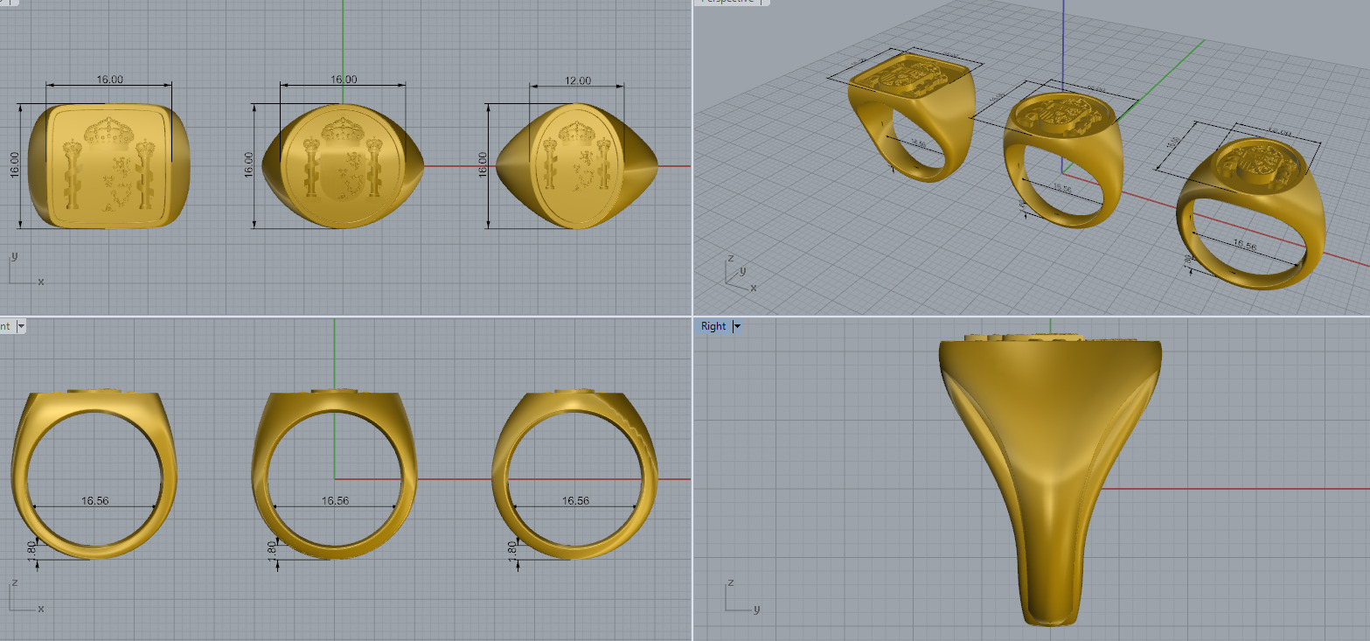Click the Right viewport title label
The image size is (1370, 641).
coord(713,326)
